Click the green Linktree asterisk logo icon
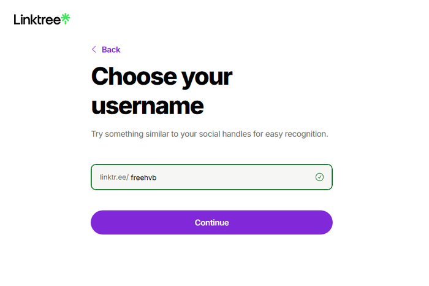429x286 pixels. click(66, 19)
